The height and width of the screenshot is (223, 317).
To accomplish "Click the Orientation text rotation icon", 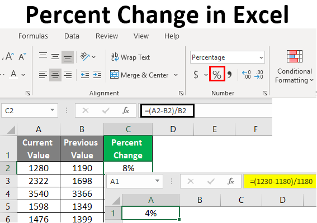I will coord(85,56).
